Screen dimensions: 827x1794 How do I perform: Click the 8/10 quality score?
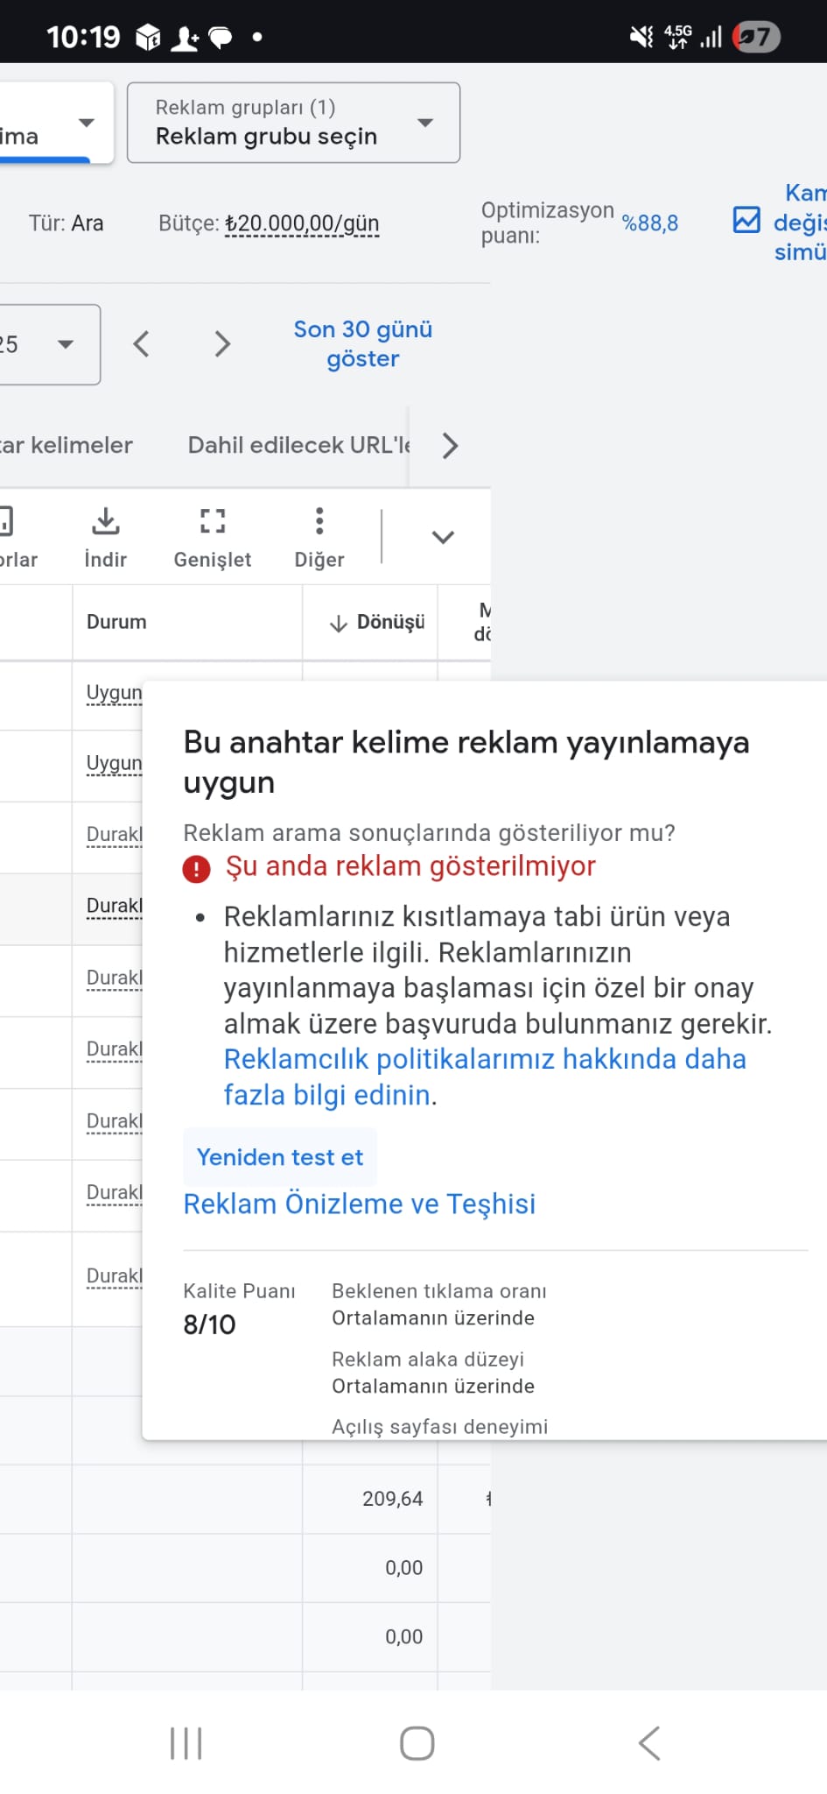click(x=209, y=1324)
